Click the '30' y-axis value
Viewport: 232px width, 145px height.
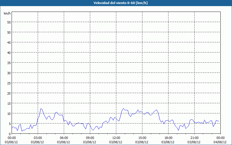click(x=9, y=73)
